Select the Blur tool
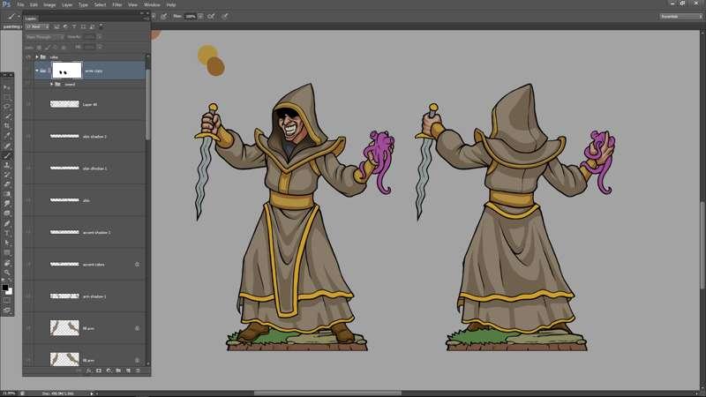This screenshot has height=397, width=706. pyautogui.click(x=7, y=204)
